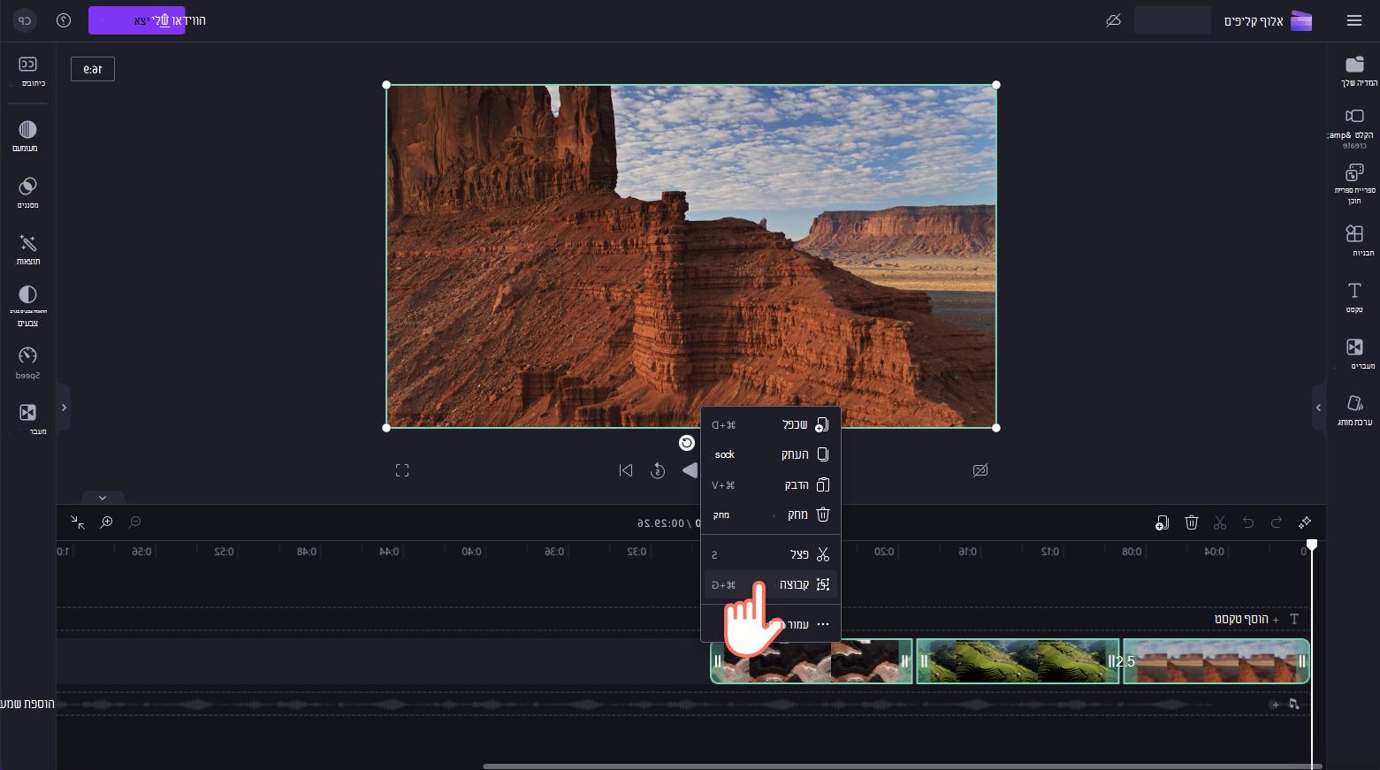Click the music note add audio icon
The width and height of the screenshot is (1380, 770).
(1294, 704)
